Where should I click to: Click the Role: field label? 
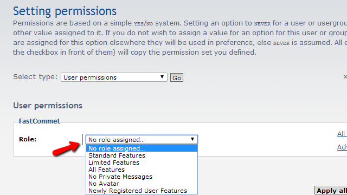point(28,139)
